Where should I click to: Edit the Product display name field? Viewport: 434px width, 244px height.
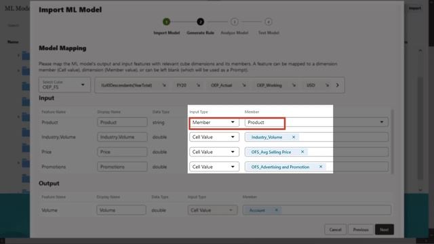pos(122,122)
